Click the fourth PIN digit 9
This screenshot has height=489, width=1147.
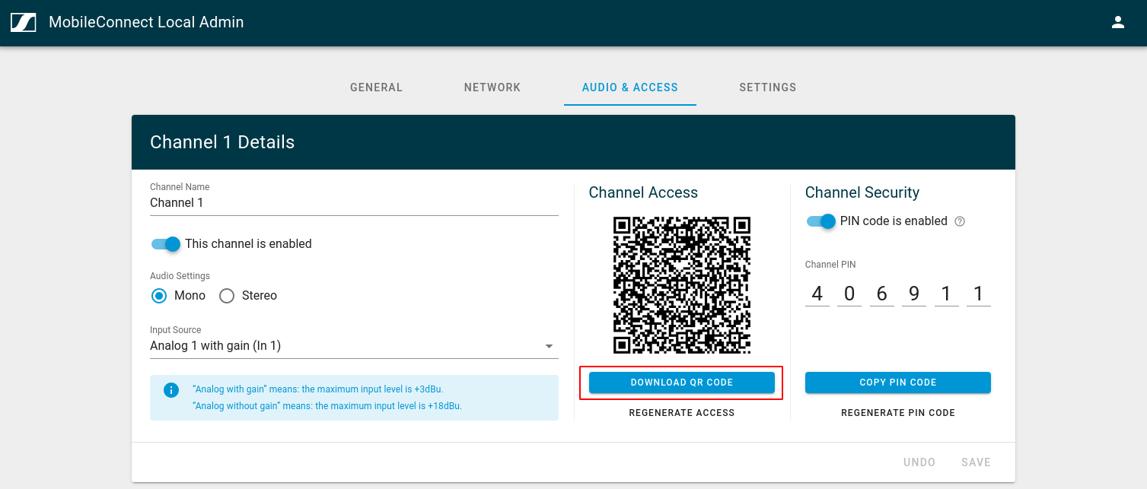(x=914, y=294)
